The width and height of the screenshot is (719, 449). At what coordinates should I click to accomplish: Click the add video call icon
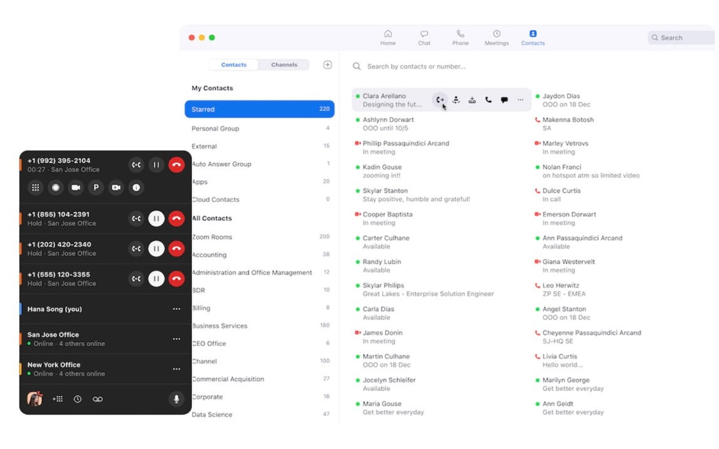tap(116, 188)
